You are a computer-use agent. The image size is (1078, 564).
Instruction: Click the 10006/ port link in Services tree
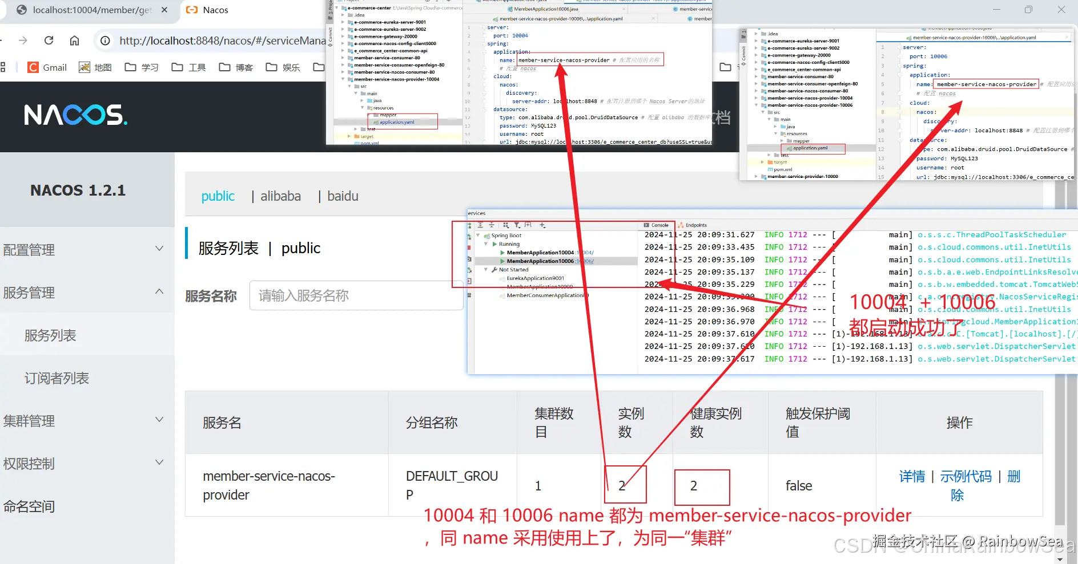point(586,261)
